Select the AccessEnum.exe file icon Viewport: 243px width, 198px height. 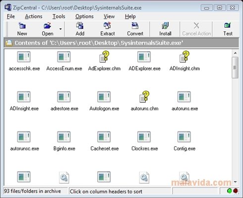click(64, 57)
